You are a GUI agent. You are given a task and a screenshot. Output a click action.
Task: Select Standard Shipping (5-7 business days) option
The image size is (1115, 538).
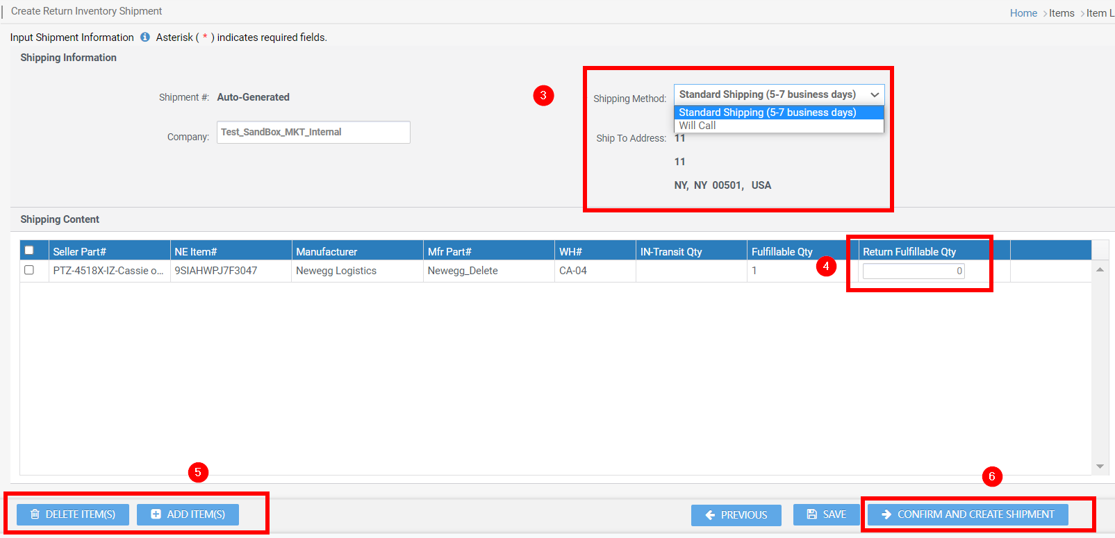tap(779, 112)
